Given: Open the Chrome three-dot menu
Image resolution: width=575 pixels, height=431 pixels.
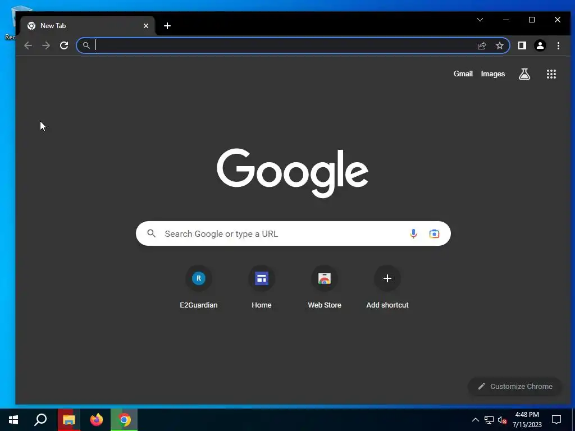Looking at the screenshot, I should point(558,45).
